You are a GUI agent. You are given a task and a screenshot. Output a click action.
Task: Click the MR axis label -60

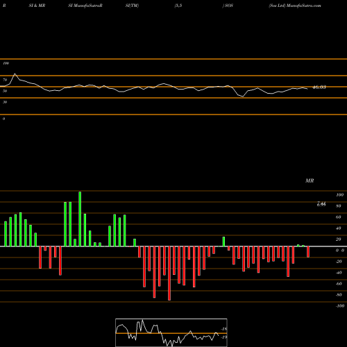pos(339,284)
